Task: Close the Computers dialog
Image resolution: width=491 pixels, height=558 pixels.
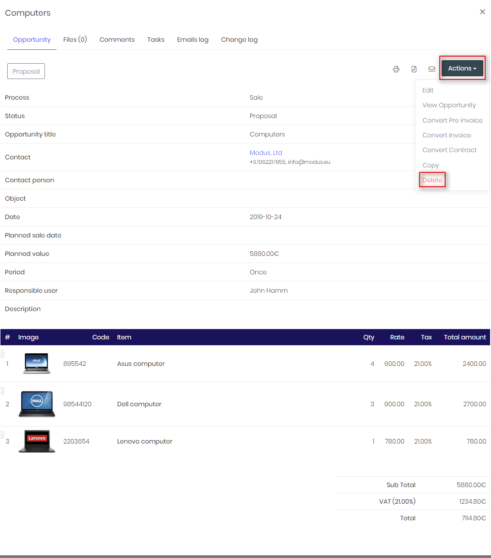Action: click(x=482, y=12)
